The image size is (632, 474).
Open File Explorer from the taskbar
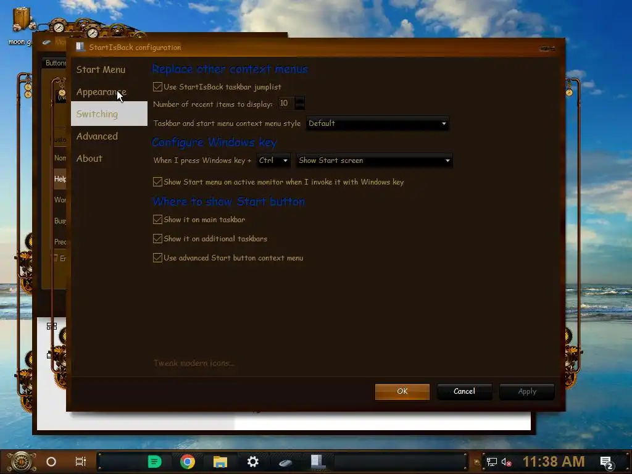coord(220,462)
